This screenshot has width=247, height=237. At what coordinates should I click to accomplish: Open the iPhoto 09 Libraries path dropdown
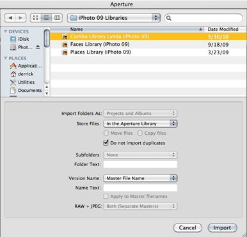point(114,18)
